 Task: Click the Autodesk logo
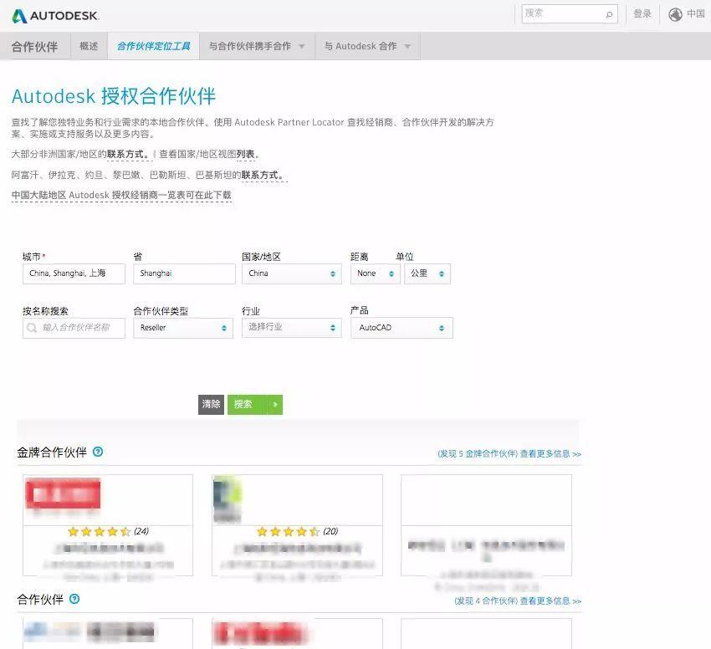(x=55, y=16)
